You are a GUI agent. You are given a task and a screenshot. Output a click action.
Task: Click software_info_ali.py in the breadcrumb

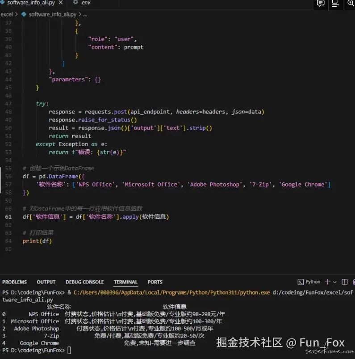[53, 14]
